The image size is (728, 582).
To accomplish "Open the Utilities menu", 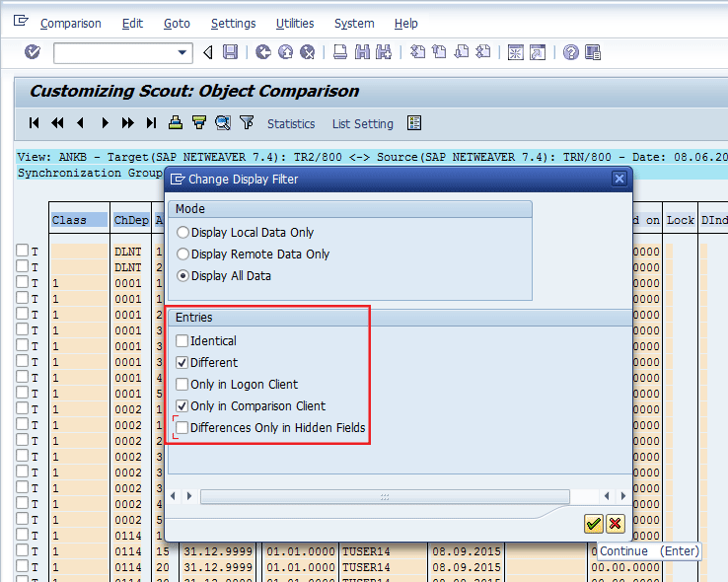I will [x=295, y=23].
